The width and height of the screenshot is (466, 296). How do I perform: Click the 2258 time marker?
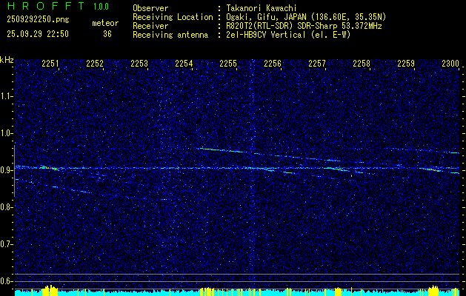click(x=362, y=64)
